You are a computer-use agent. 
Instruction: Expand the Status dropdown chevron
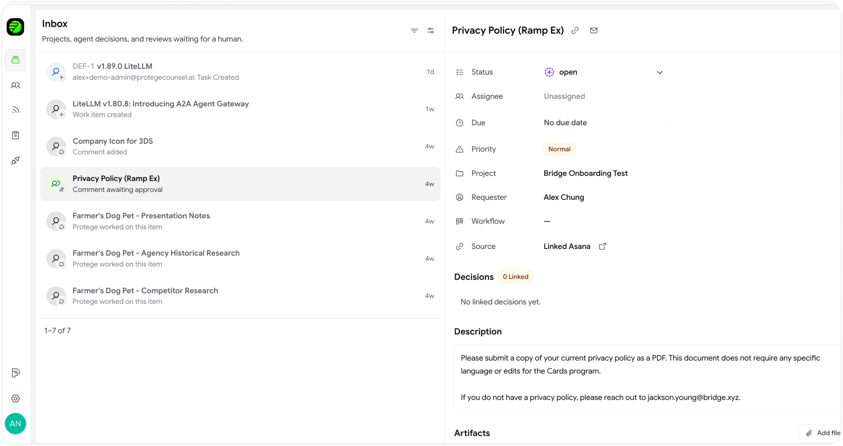[660, 73]
